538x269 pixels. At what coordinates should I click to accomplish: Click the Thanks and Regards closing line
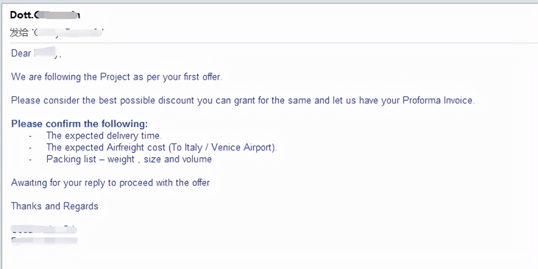[x=55, y=206]
